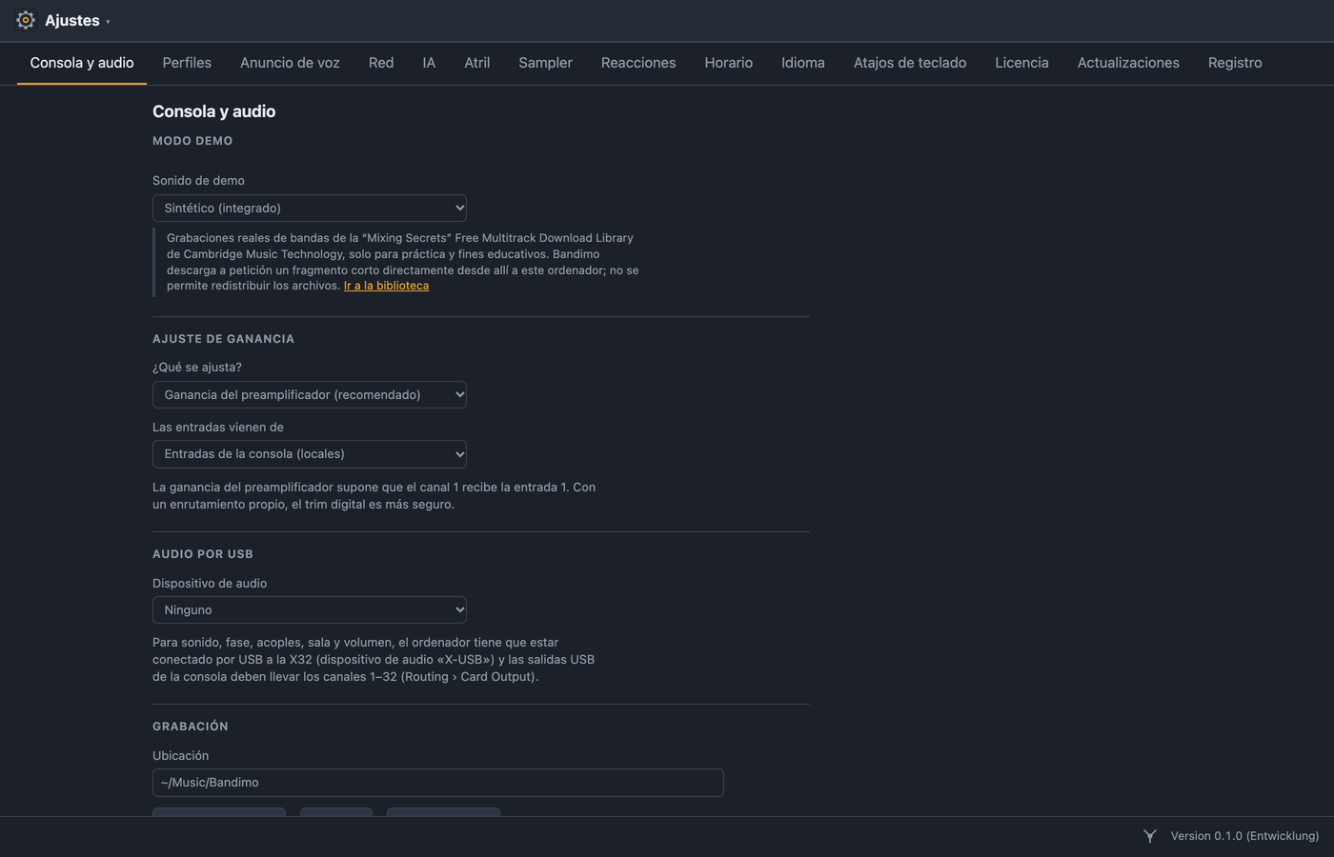Expand the Dispositivo de audio dropdown
Screen dimensions: 1334x857
[x=310, y=609]
